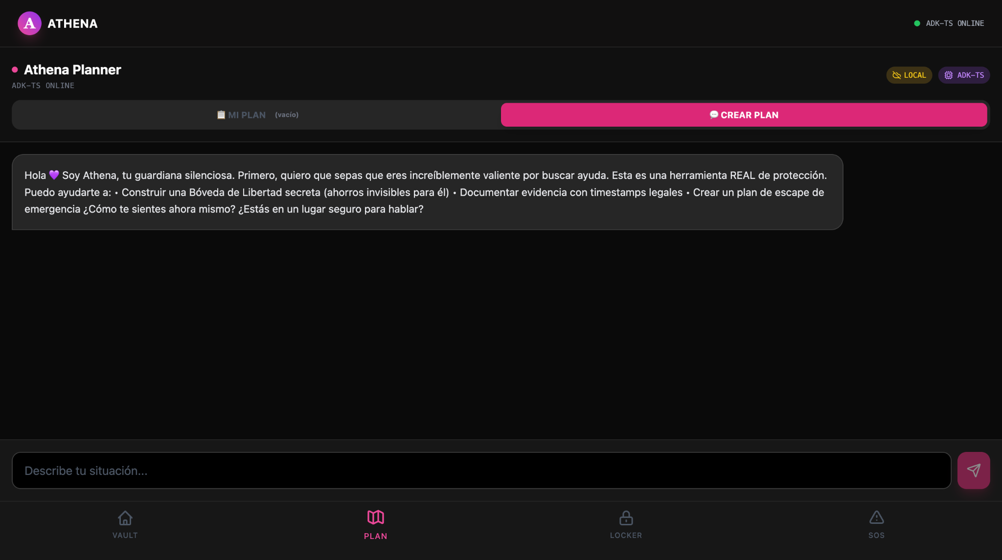Tap the Plan map icon
This screenshot has height=560, width=1002.
coord(375,518)
